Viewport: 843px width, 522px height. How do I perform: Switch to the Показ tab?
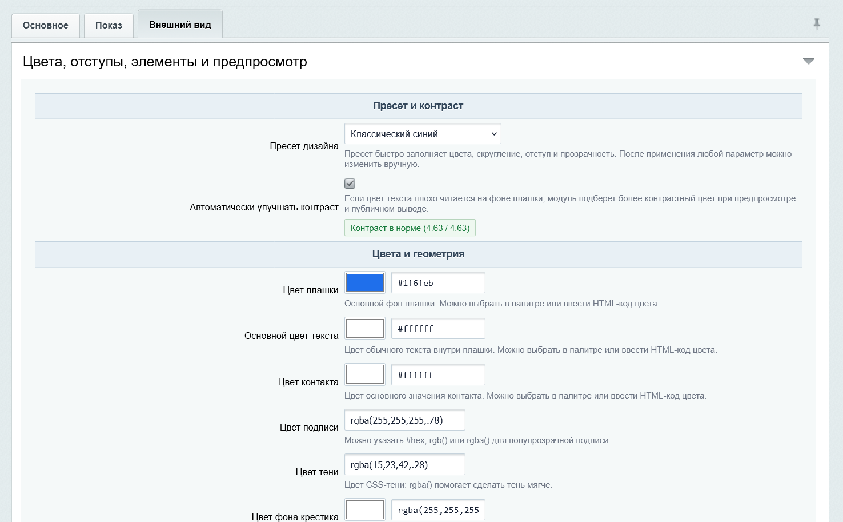(x=109, y=25)
